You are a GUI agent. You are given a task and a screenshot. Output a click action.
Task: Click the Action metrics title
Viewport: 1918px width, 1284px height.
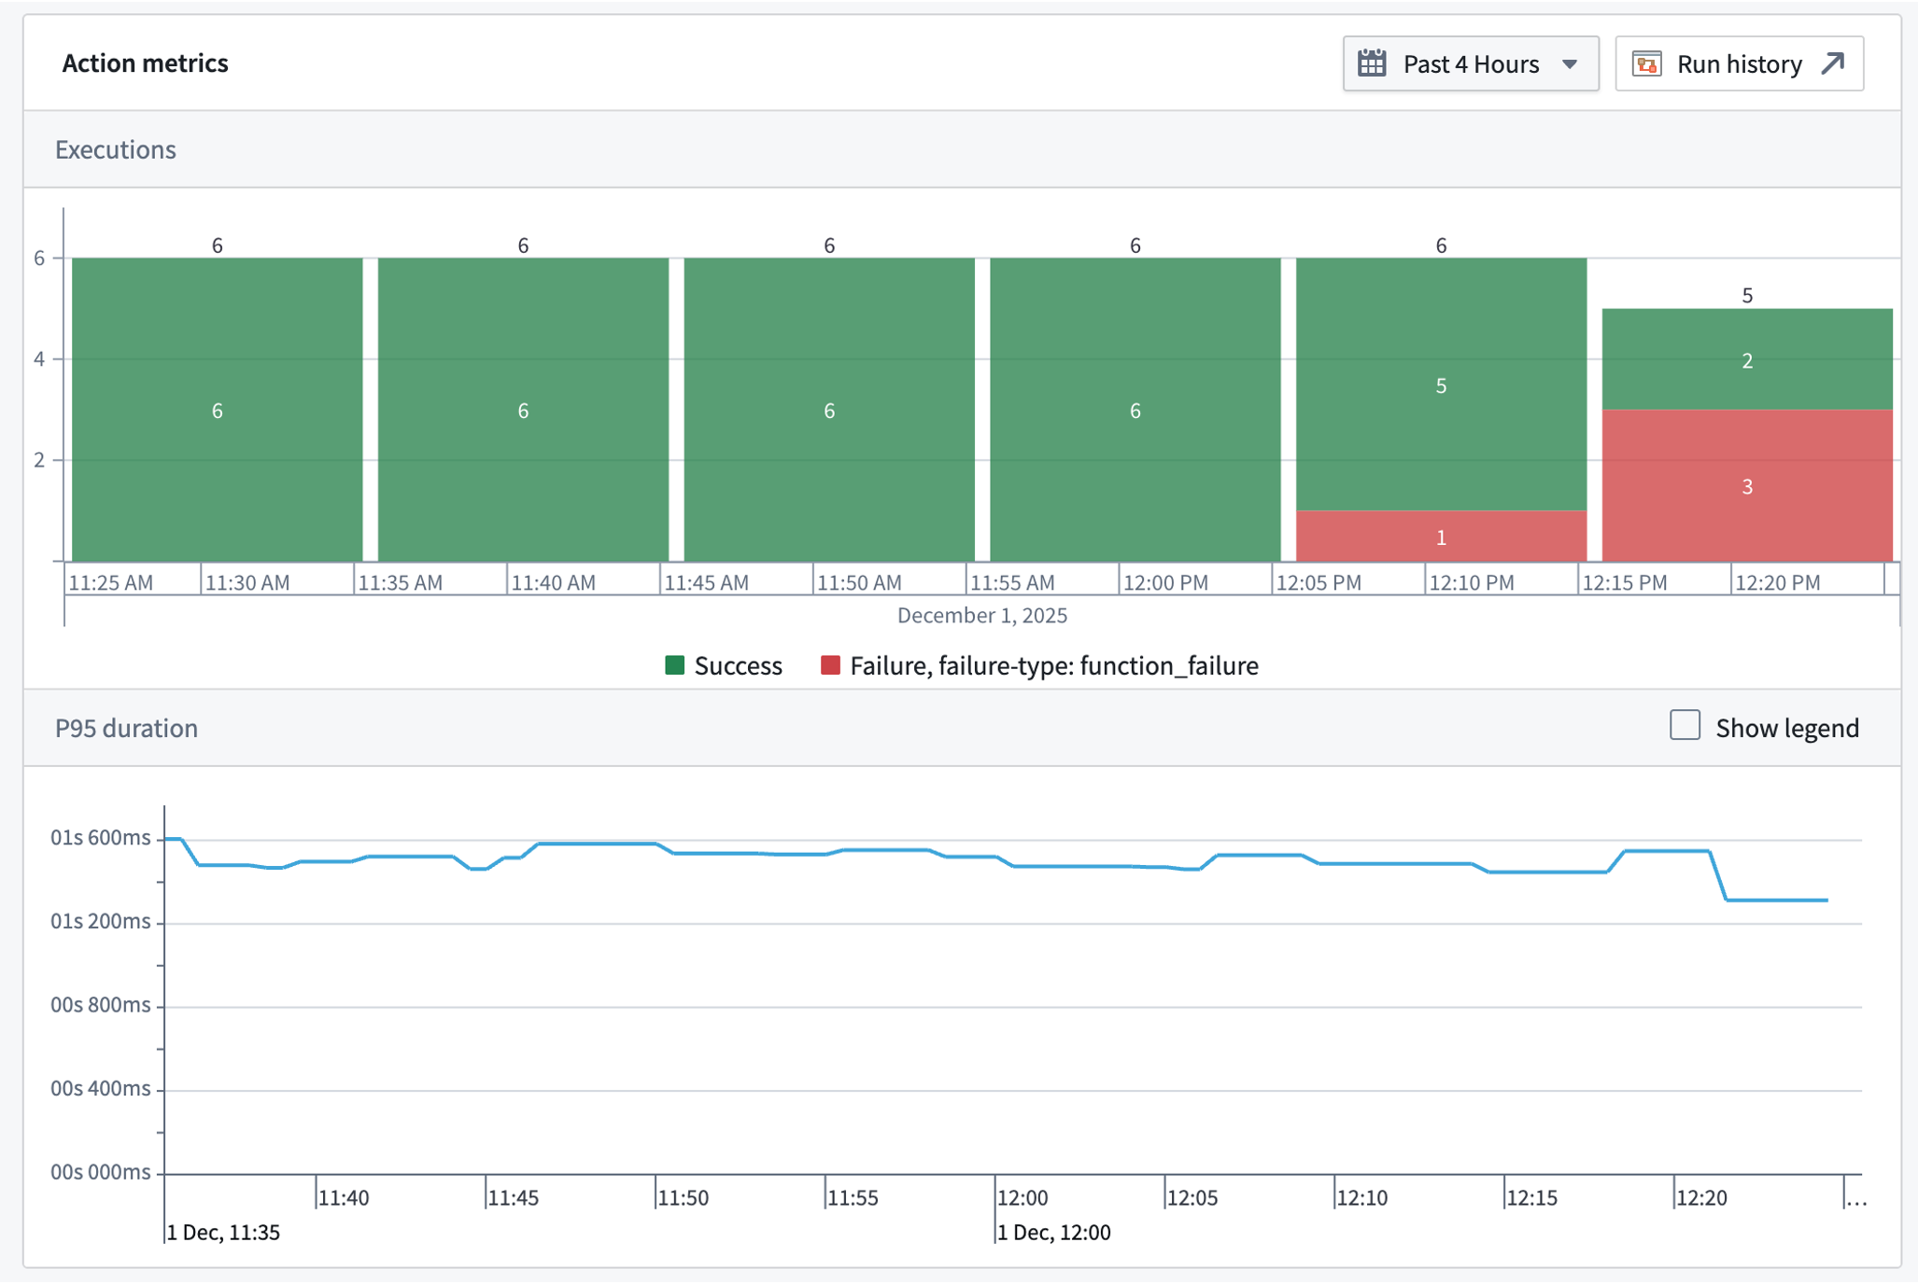click(x=146, y=63)
